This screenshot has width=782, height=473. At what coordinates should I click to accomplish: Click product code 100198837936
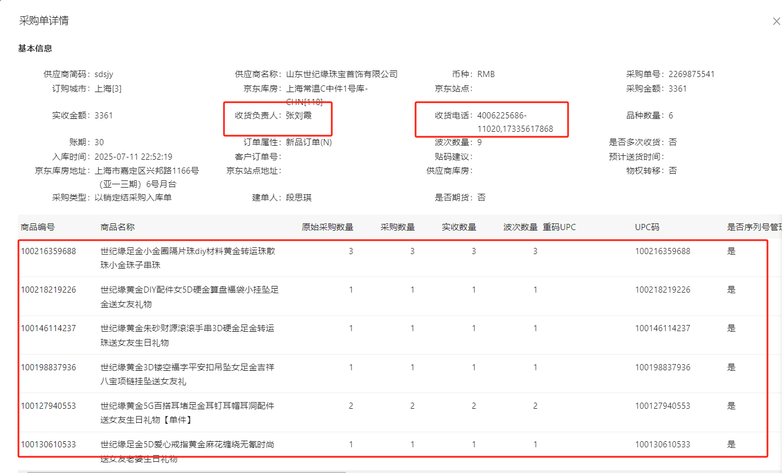tap(48, 367)
